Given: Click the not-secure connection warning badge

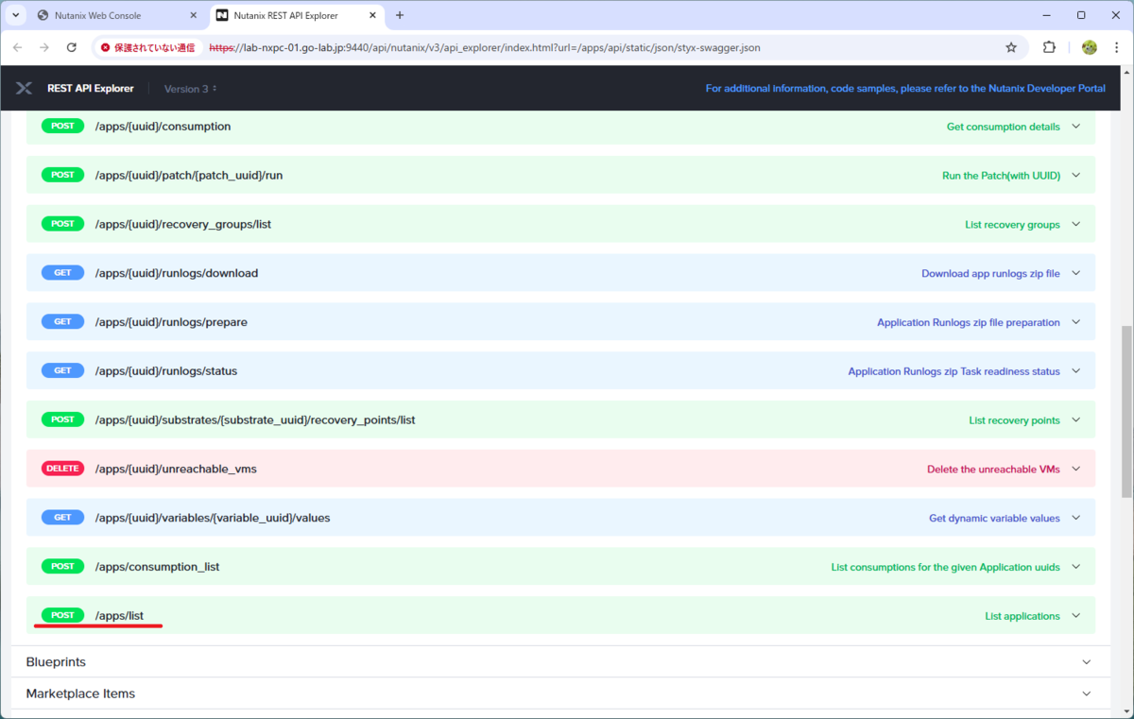Looking at the screenshot, I should tap(147, 47).
